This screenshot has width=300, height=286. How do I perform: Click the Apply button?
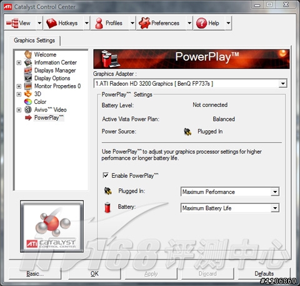[x=151, y=273]
